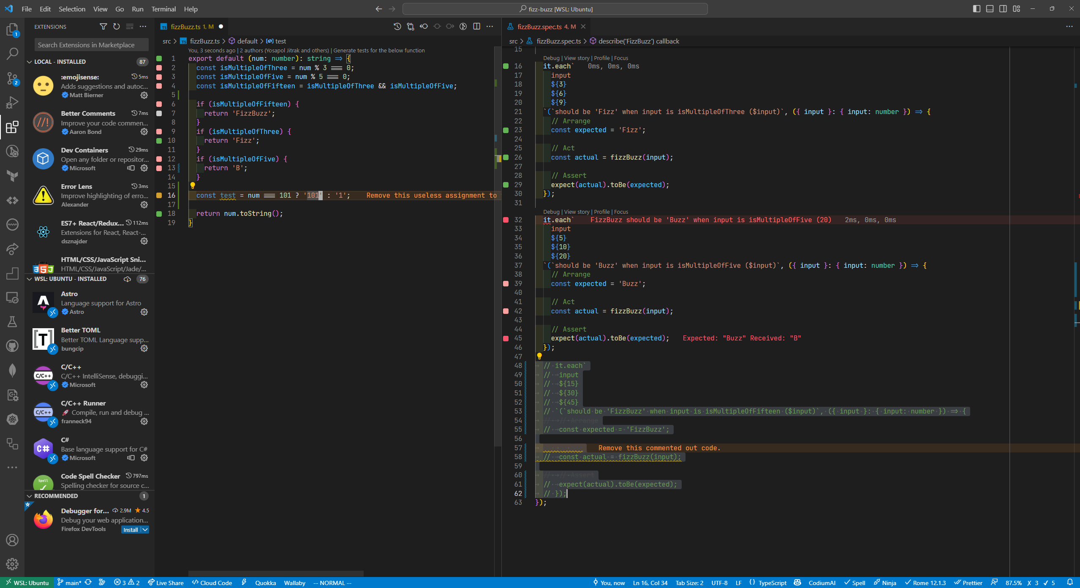Toggle the primary side bar layout button
This screenshot has height=588, width=1080.
pos(977,9)
